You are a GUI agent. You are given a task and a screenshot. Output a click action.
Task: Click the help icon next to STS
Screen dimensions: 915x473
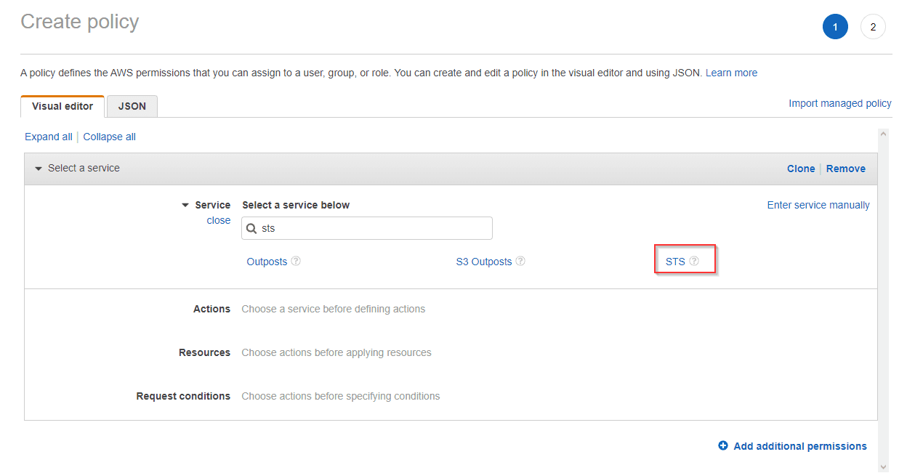pos(694,262)
